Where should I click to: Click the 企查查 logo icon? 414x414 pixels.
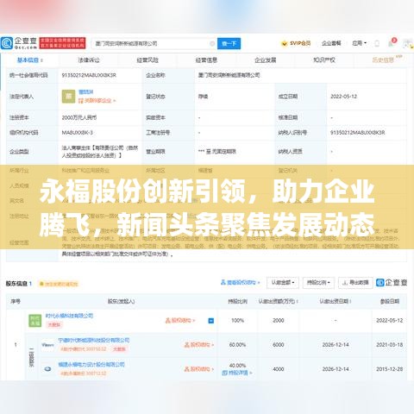pos(7,43)
